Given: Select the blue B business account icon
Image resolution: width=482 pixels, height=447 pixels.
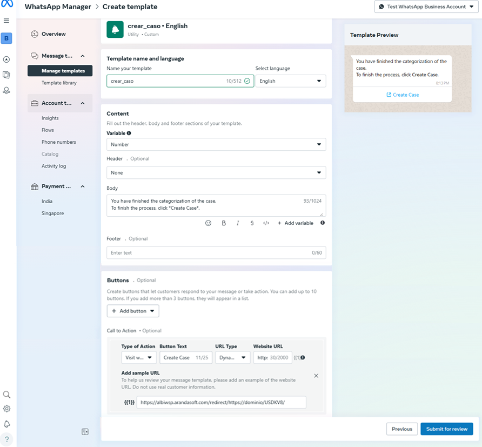Looking at the screenshot, I should 6,38.
